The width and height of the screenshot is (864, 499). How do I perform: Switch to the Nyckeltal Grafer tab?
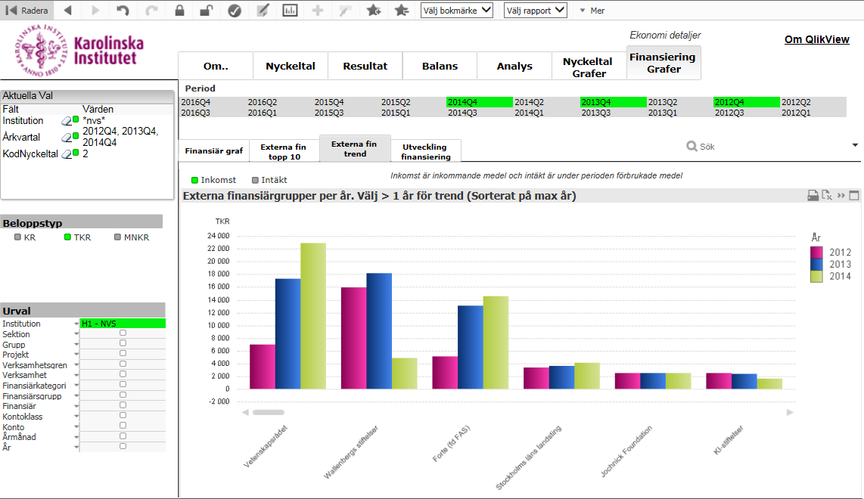[589, 67]
